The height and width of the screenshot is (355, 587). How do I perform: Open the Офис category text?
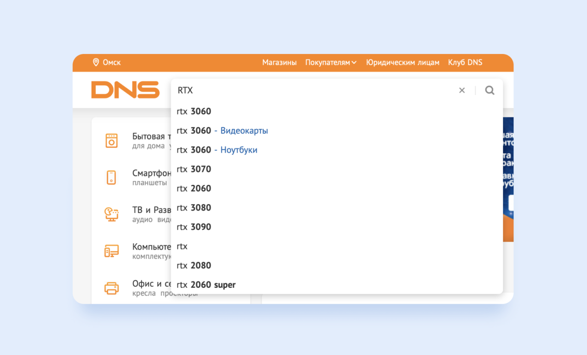152,284
